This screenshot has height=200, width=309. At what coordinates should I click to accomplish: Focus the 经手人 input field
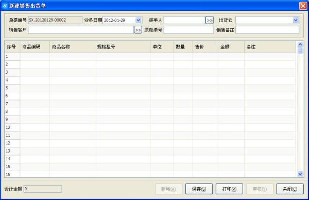(x=185, y=20)
